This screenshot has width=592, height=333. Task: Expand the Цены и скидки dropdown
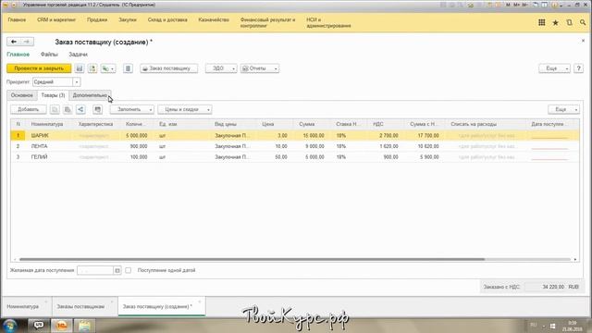pos(185,109)
